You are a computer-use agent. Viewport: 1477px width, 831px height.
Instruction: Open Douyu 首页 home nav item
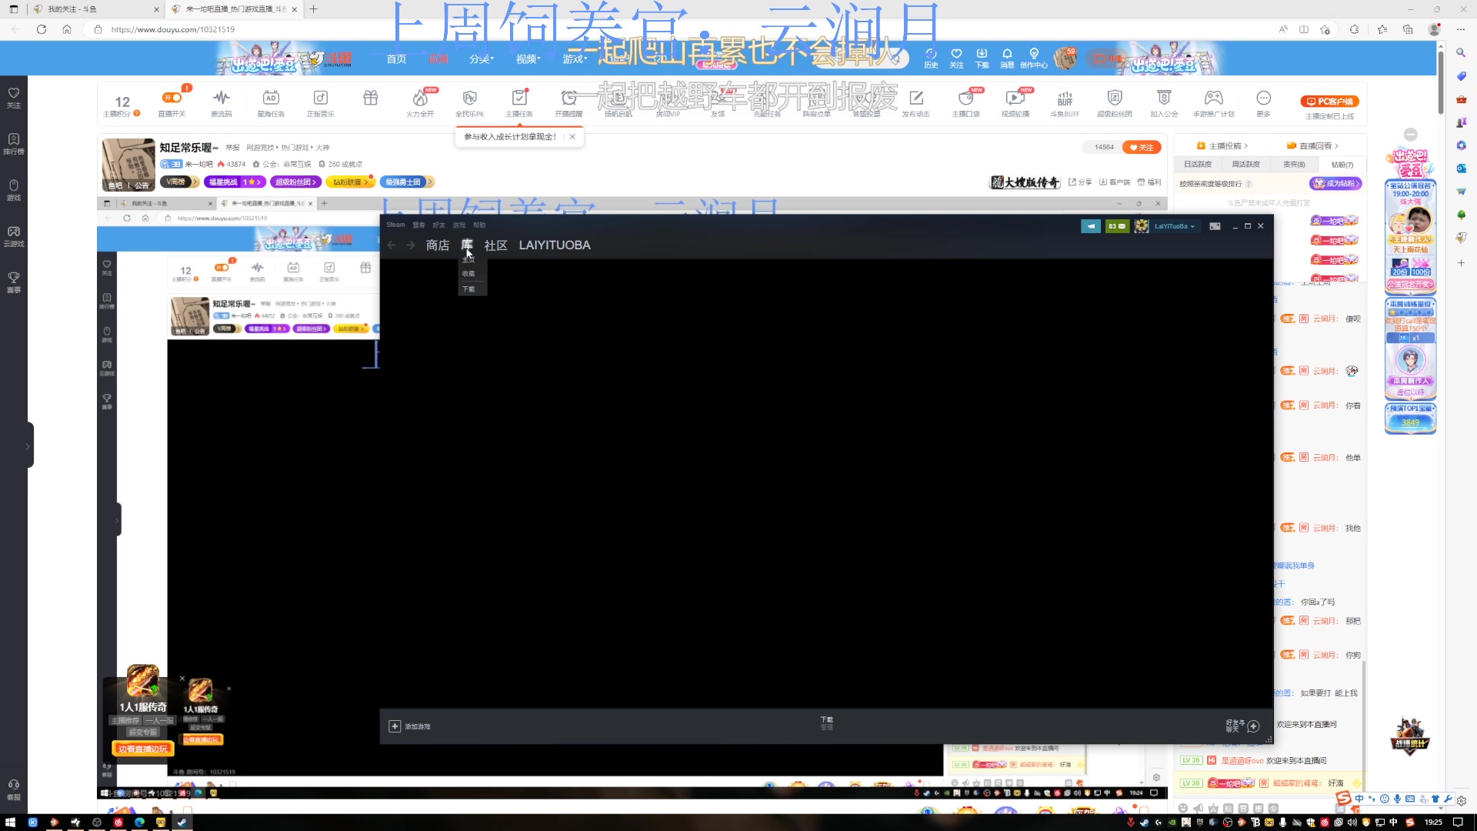[x=396, y=59]
